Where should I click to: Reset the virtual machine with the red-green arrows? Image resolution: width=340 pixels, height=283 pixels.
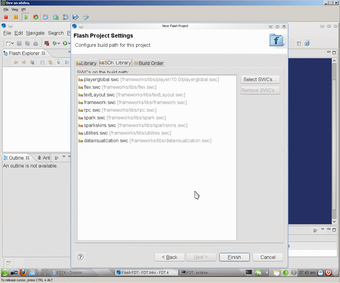pyautogui.click(x=36, y=17)
